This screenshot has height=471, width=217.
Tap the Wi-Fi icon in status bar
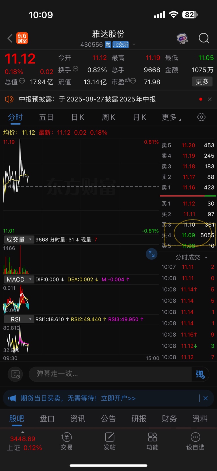174,15
